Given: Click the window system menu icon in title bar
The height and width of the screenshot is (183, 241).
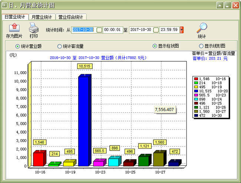Looking at the screenshot, I should tap(4, 6).
